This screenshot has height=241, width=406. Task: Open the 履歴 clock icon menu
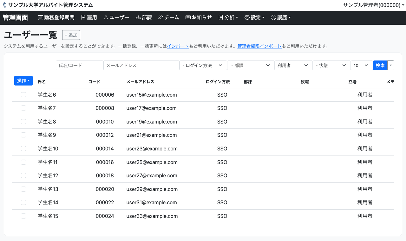[273, 18]
